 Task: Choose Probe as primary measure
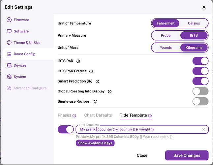pos(166,35)
